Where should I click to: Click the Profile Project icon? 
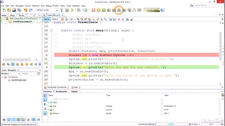pos(85,10)
